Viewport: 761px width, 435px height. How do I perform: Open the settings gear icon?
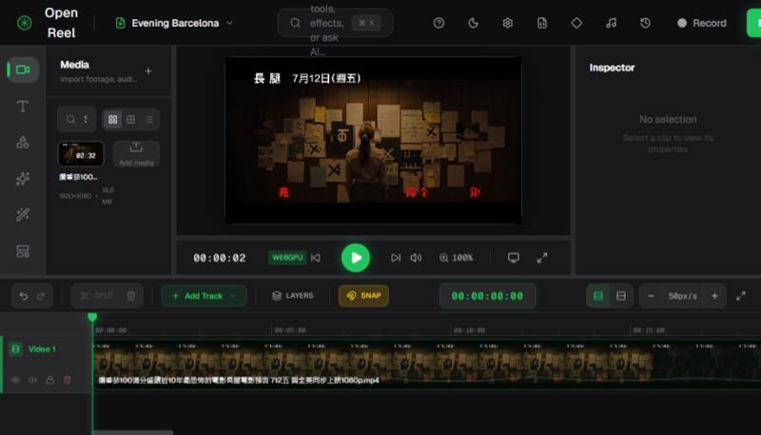(x=508, y=23)
